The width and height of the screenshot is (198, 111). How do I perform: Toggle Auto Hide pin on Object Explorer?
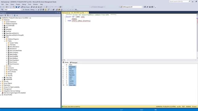click(58, 13)
